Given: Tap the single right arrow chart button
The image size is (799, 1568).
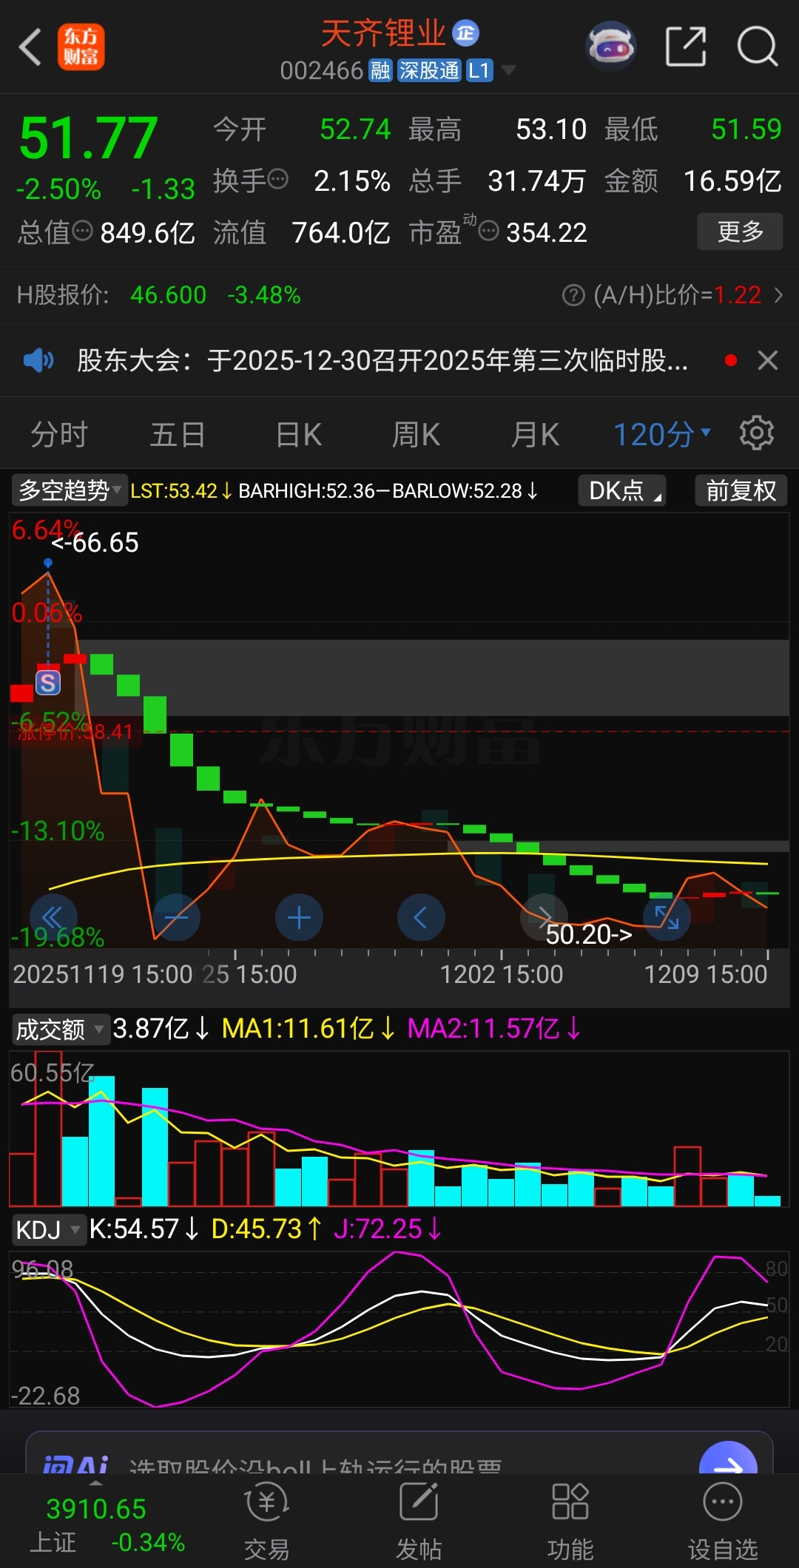Looking at the screenshot, I should tap(544, 918).
